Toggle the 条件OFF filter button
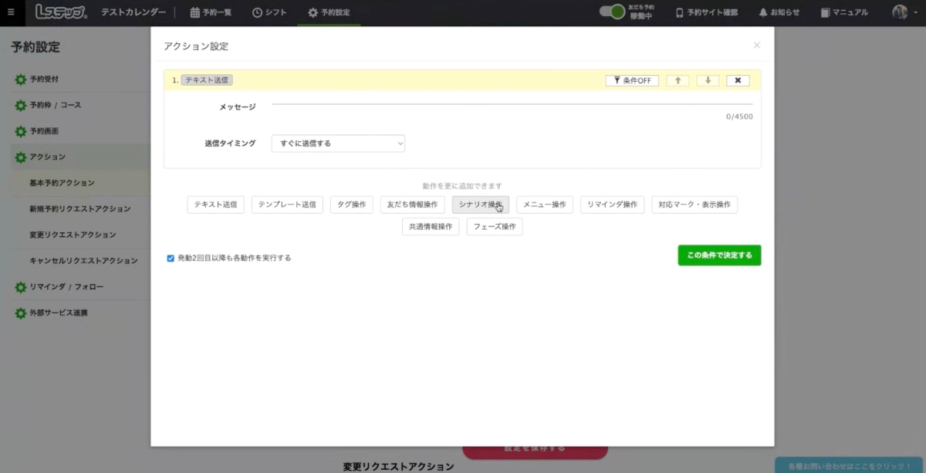The height and width of the screenshot is (473, 926). click(x=632, y=80)
